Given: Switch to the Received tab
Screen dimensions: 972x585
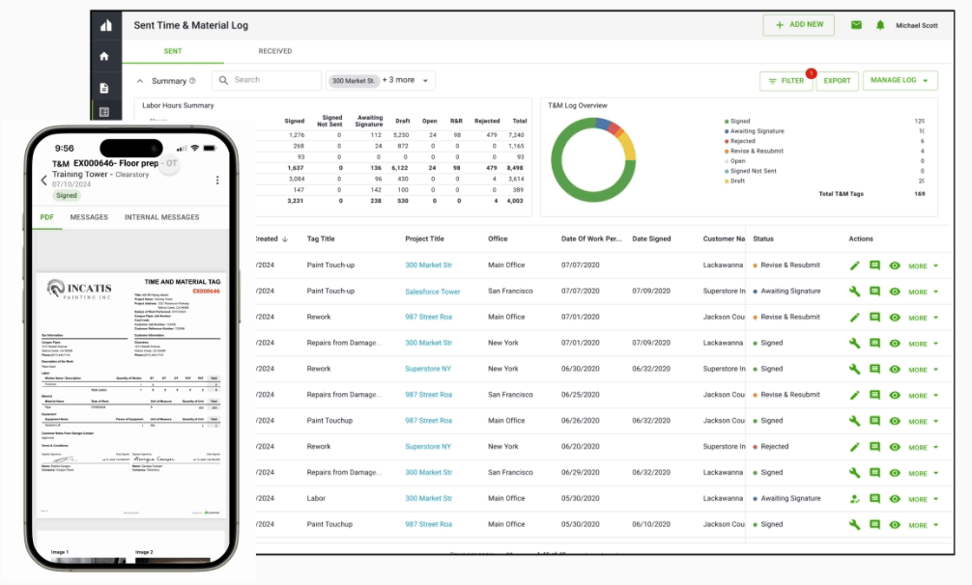Looking at the screenshot, I should pyautogui.click(x=275, y=51).
